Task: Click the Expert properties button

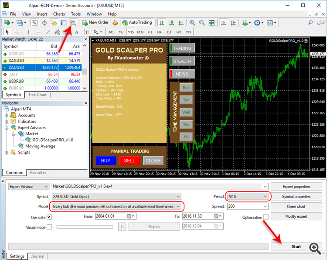Action: (x=296, y=187)
